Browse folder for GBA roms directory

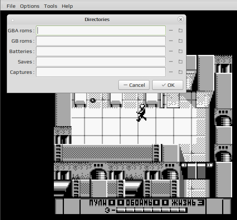coord(181,30)
